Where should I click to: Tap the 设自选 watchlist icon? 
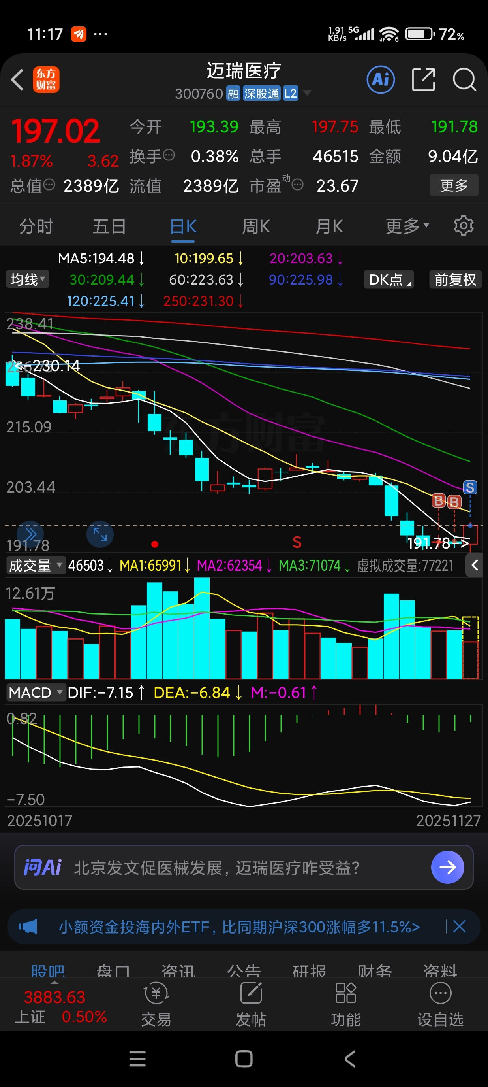click(x=440, y=1004)
